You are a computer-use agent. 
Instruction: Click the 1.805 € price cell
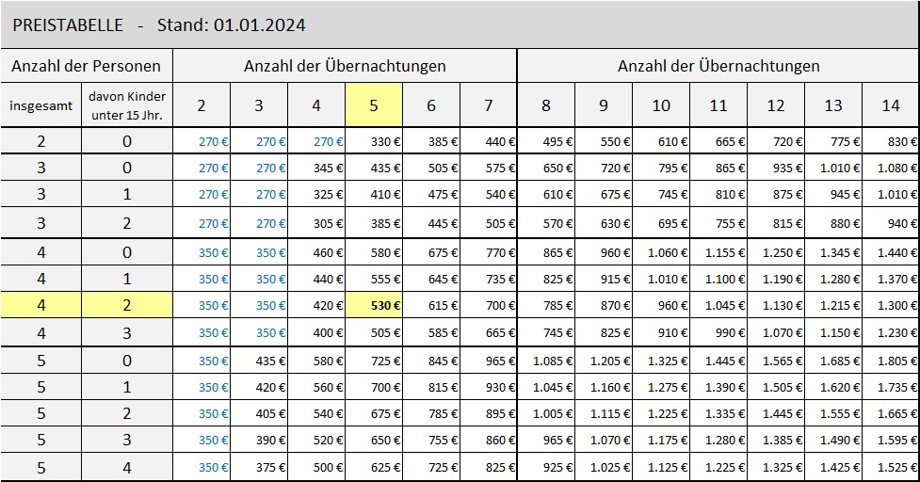(x=891, y=361)
